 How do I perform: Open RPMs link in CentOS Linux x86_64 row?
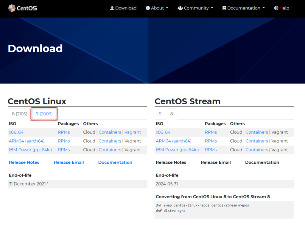(64, 132)
